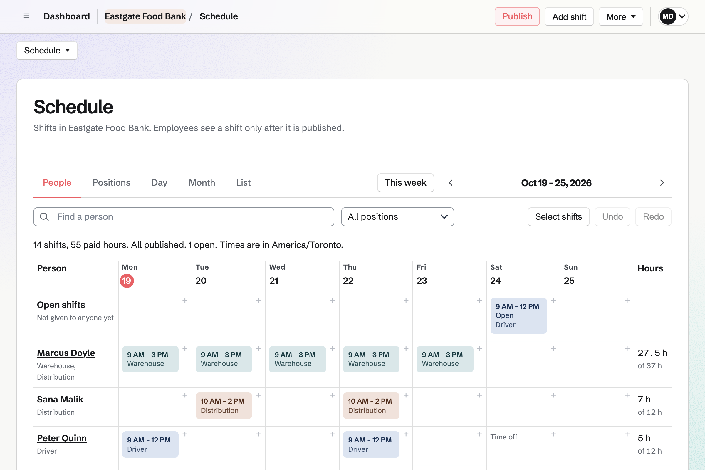705x470 pixels.
Task: Open Eastgate Food Bank breadcrumb
Action: tap(145, 16)
